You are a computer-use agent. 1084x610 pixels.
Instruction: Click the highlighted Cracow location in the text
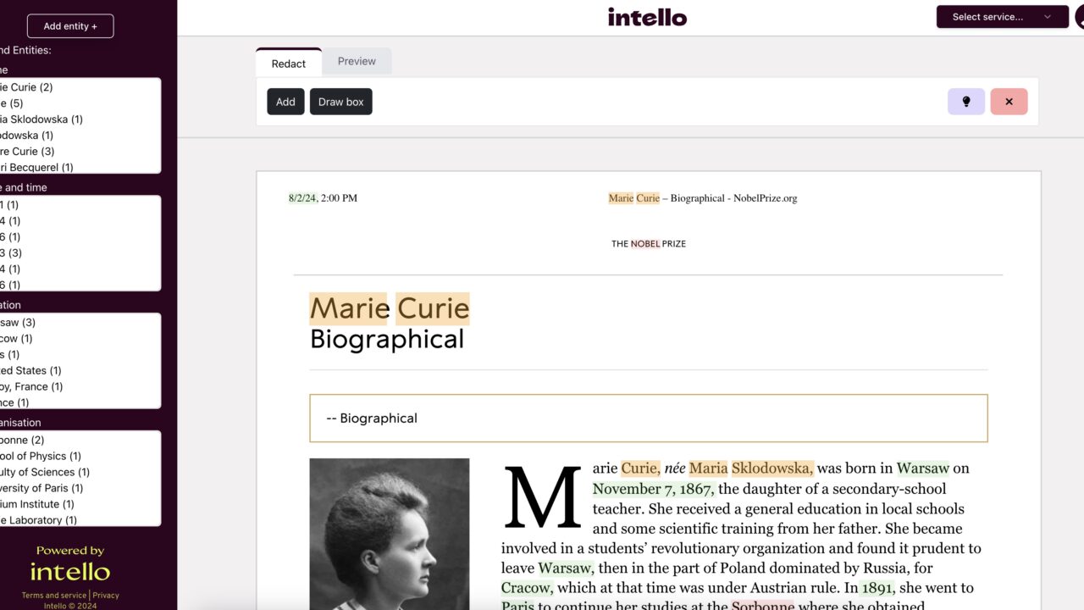click(x=527, y=588)
